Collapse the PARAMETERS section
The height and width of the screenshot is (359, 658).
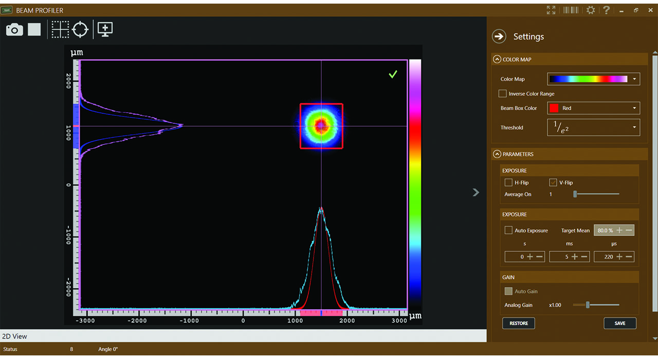coord(497,153)
